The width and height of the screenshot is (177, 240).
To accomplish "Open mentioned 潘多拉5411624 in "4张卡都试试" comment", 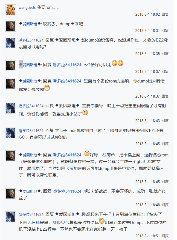I will (67, 191).
